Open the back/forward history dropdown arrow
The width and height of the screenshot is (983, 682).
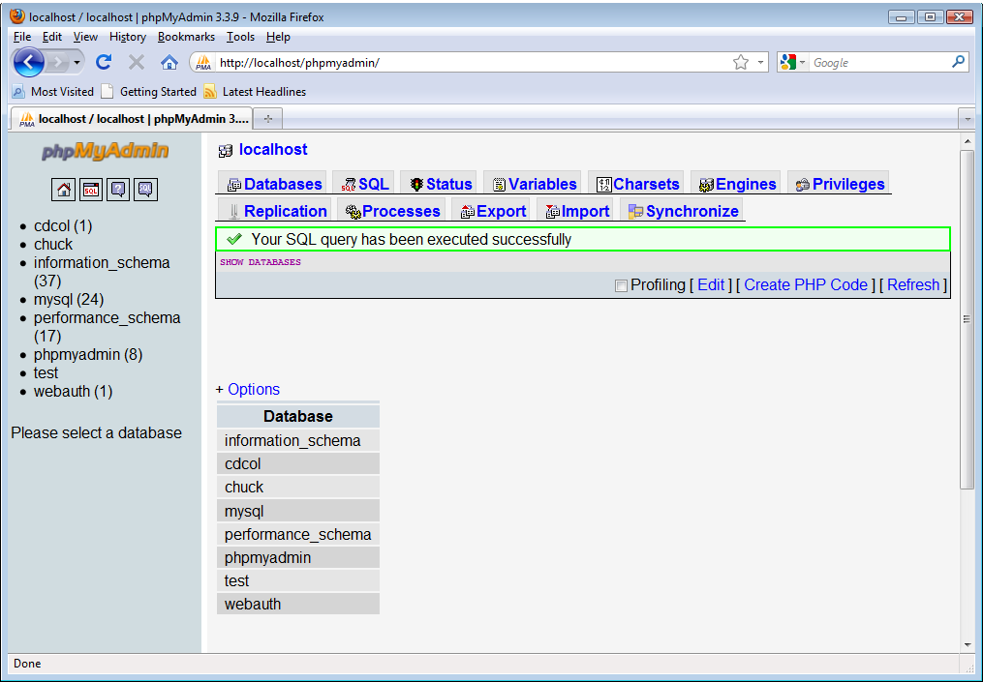[x=77, y=62]
